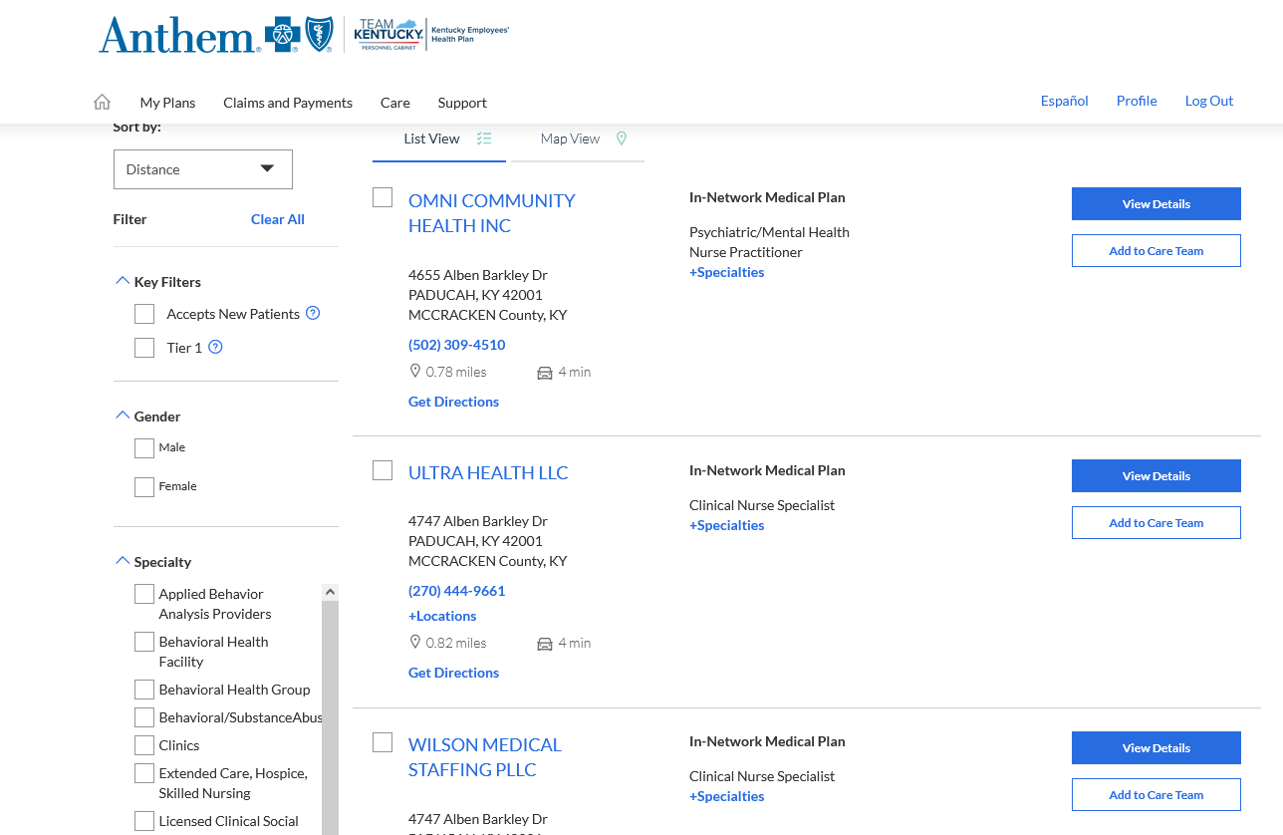
Task: Add OMNI COMMUNITY HEALTH to Care Team
Action: (1156, 250)
